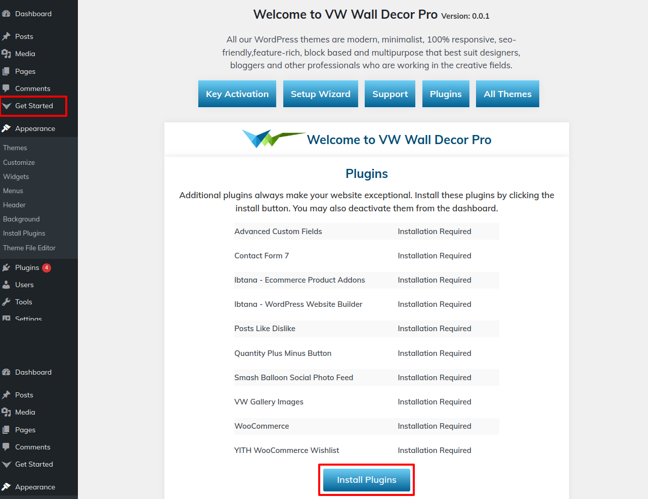Click the Get Started VW icon in lower sidebar
The height and width of the screenshot is (499, 648).
[6, 464]
